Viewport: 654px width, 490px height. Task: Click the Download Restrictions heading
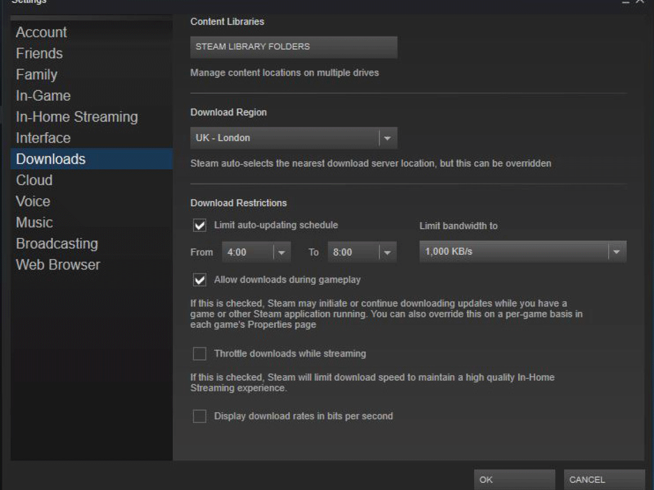(239, 203)
